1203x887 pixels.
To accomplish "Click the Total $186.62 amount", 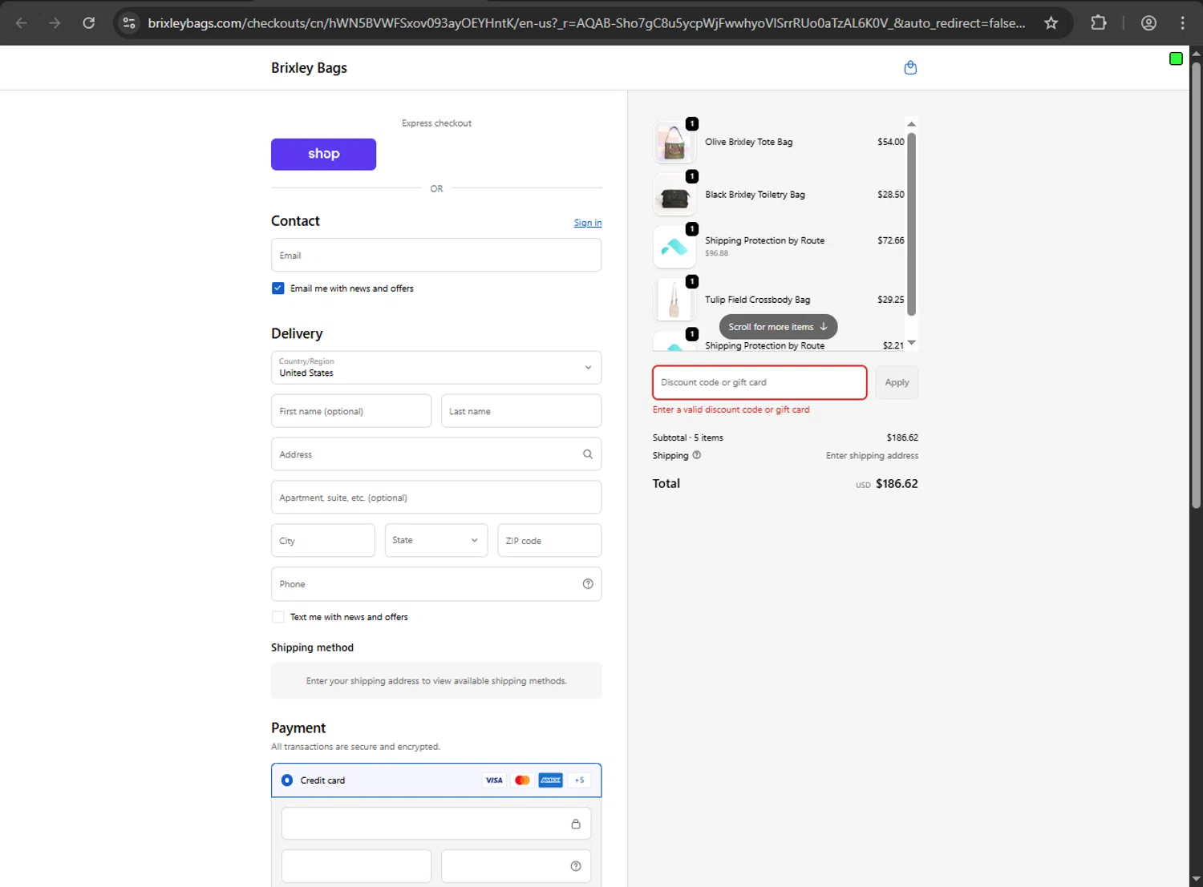I will 897,484.
